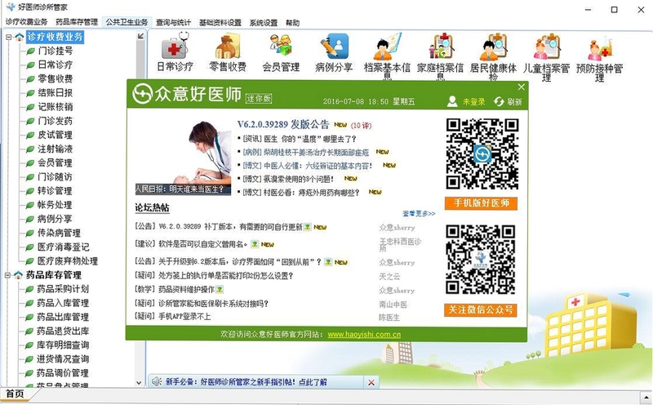The width and height of the screenshot is (653, 405).
Task: Select 药品出库管理 in the sidebar tree
Action: pos(63,317)
